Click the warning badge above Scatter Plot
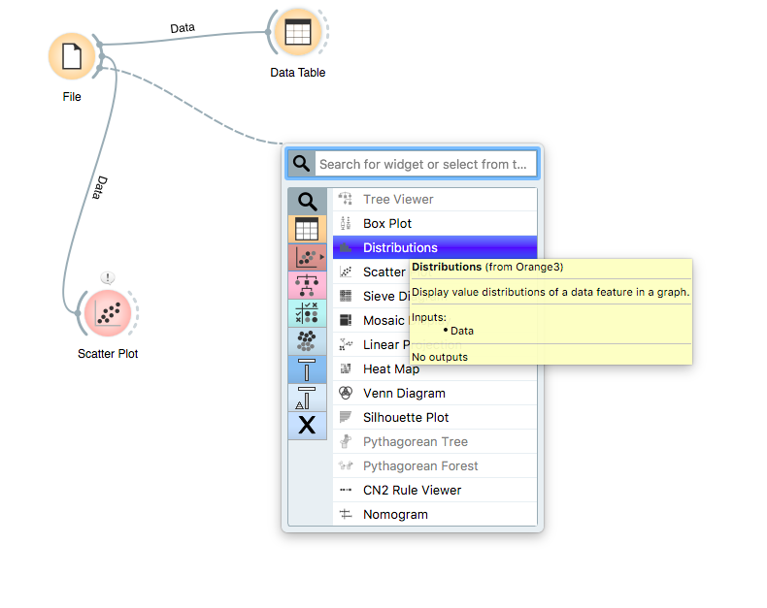This screenshot has width=767, height=608. (108, 278)
